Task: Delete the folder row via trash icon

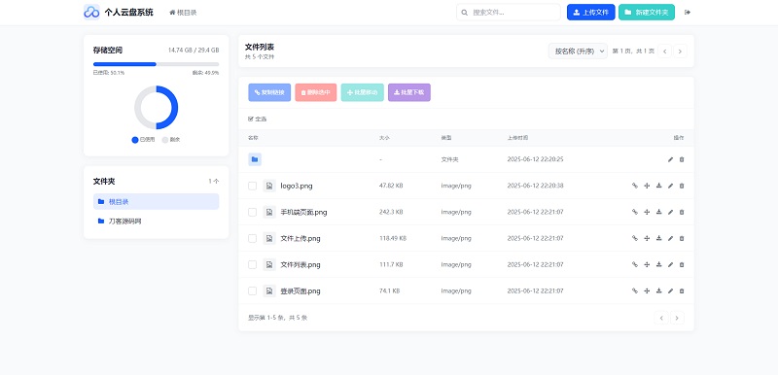Action: (x=682, y=159)
